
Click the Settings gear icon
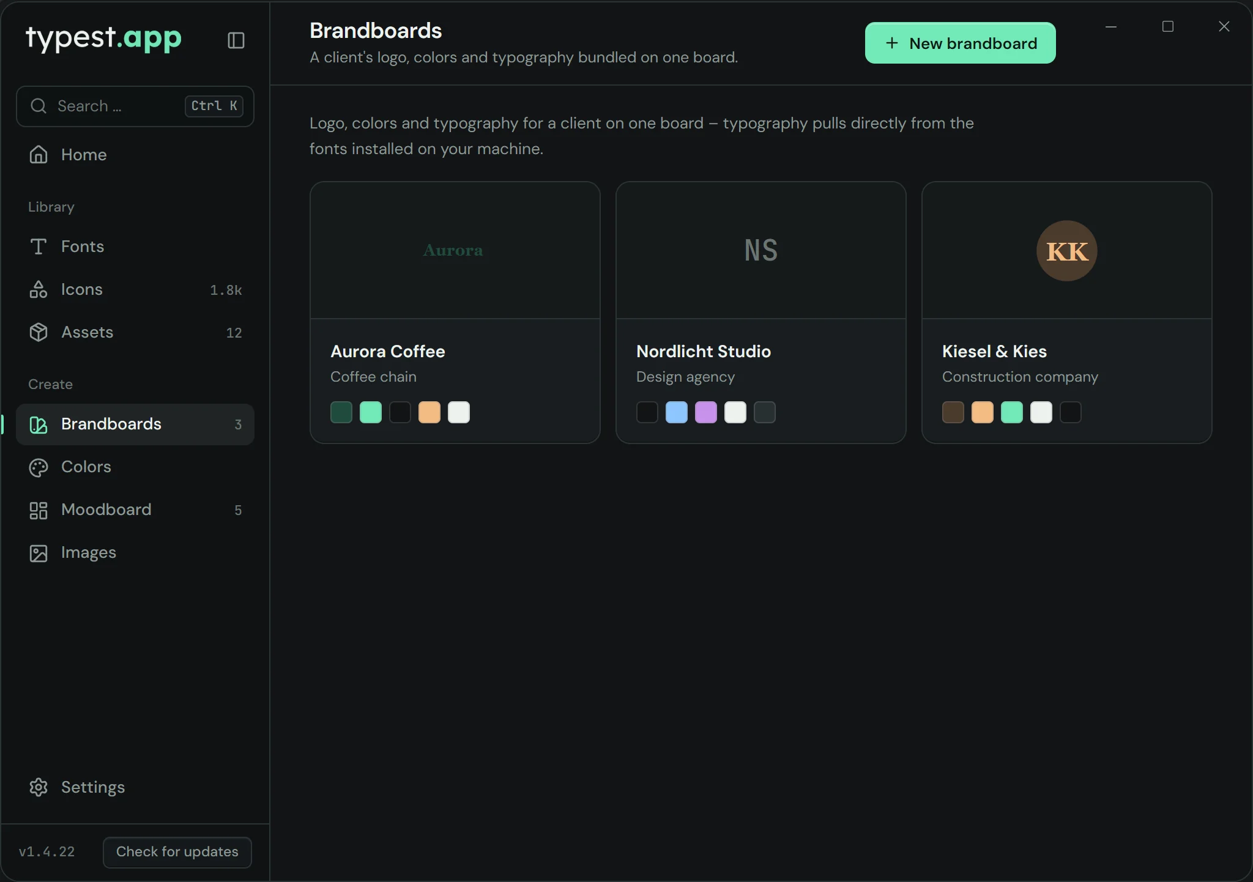pyautogui.click(x=39, y=787)
